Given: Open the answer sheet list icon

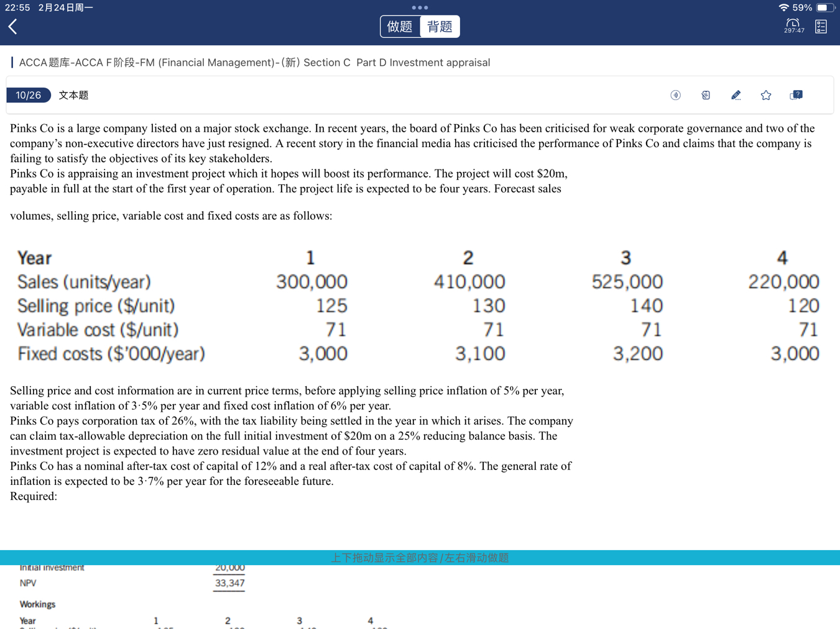Looking at the screenshot, I should point(821,26).
